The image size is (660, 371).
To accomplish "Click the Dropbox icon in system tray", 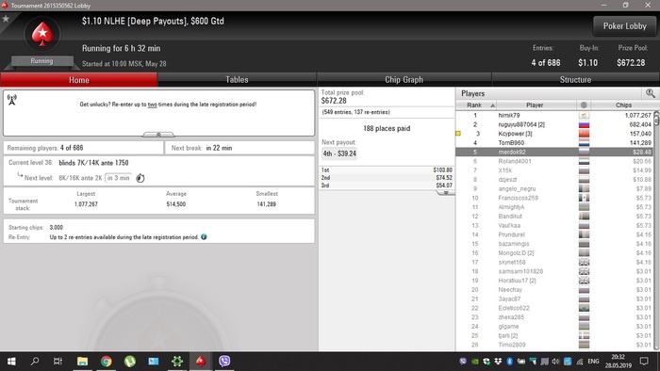I will coord(498,362).
